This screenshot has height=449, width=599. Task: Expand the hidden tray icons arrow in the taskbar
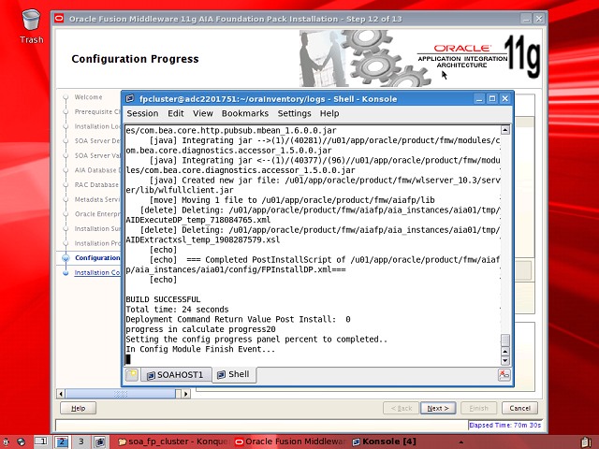click(461, 442)
